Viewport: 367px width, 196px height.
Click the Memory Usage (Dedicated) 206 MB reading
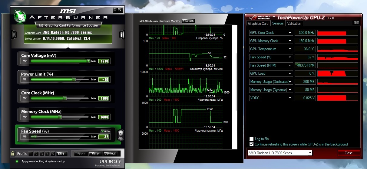[x=305, y=82]
